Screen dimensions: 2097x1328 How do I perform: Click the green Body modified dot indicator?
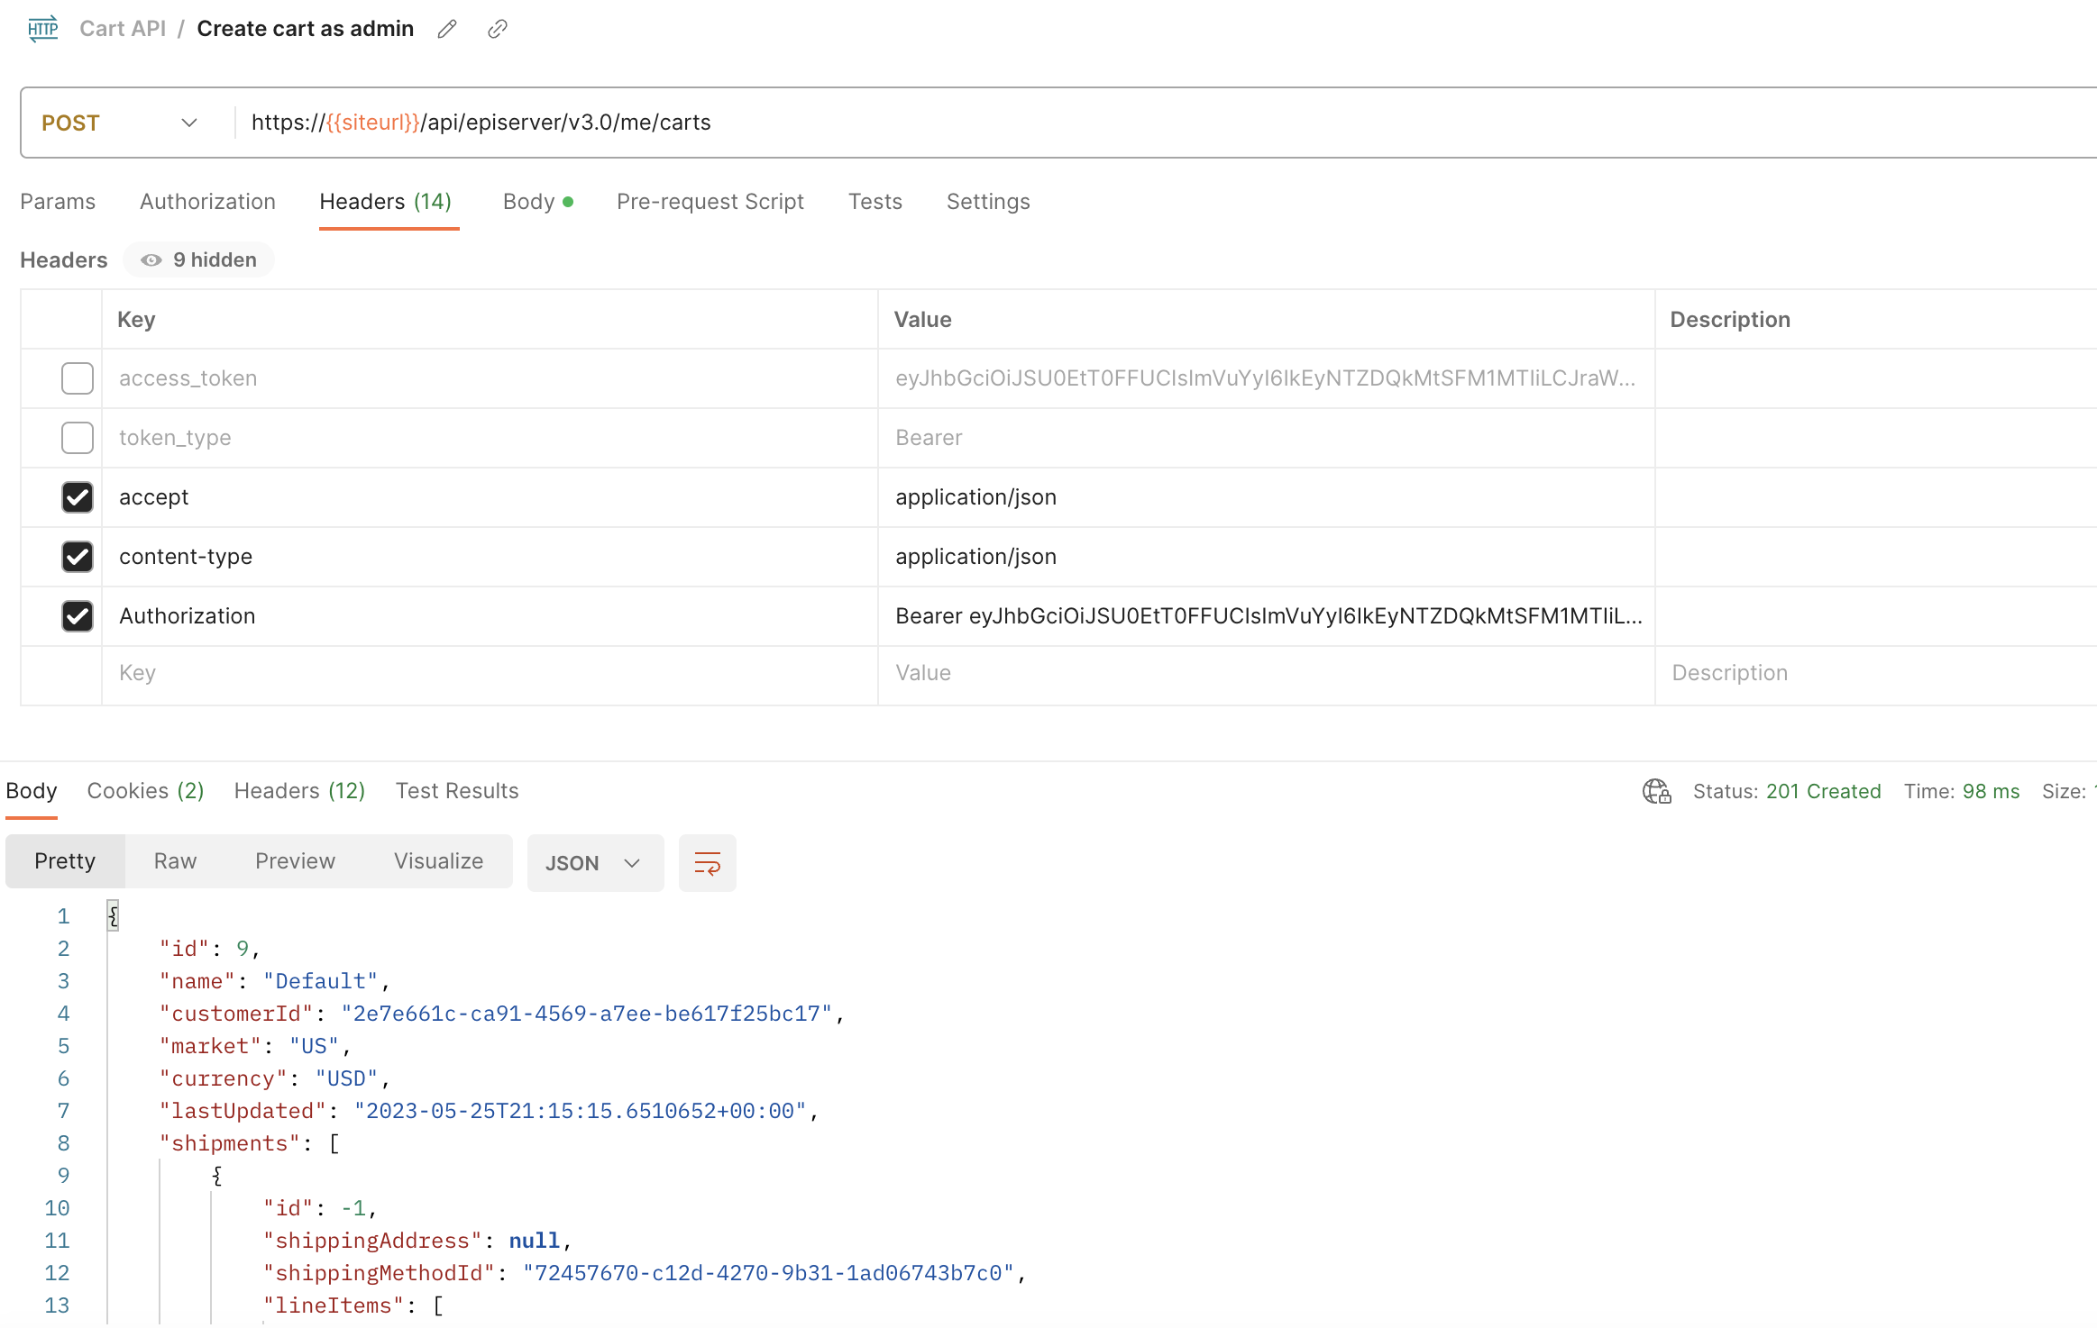point(568,202)
